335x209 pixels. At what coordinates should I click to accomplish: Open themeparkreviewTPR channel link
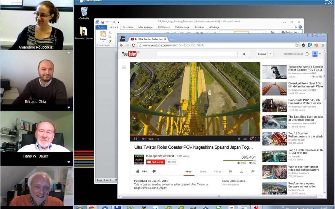(160, 156)
